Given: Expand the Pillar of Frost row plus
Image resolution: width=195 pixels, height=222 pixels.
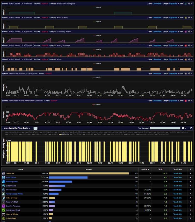Looking at the screenshot, I should coord(191,198).
